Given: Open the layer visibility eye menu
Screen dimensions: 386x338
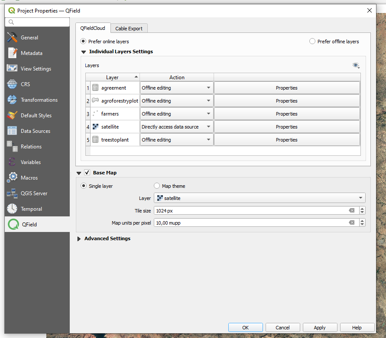Looking at the screenshot, I should coord(356,65).
